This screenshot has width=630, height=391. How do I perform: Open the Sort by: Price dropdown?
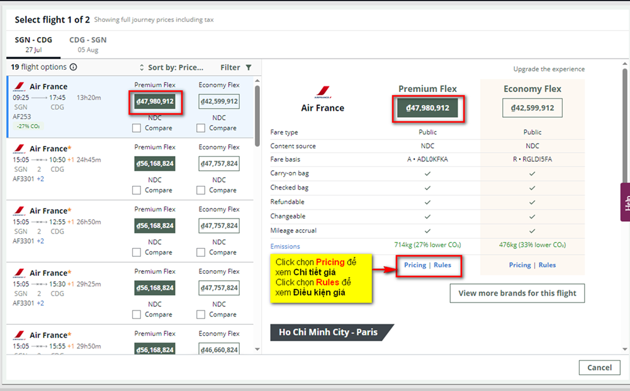172,67
